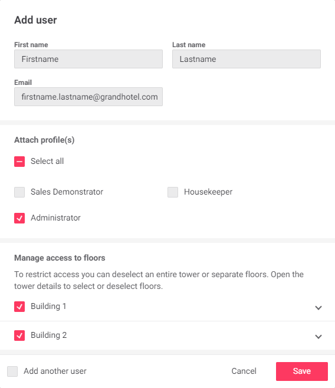The height and width of the screenshot is (388, 335).
Task: Check the Sales Demonstrator profile
Action: click(x=19, y=192)
